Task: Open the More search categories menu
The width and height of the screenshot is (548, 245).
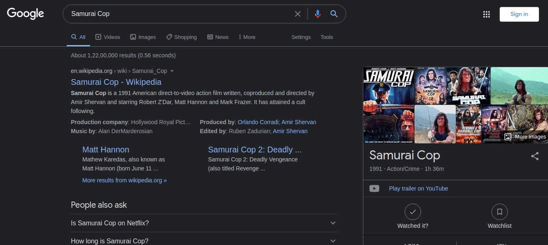Action: pyautogui.click(x=247, y=37)
